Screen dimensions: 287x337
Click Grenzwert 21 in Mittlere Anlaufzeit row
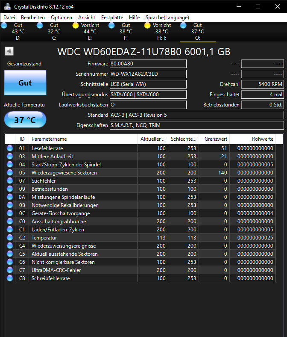pos(224,156)
